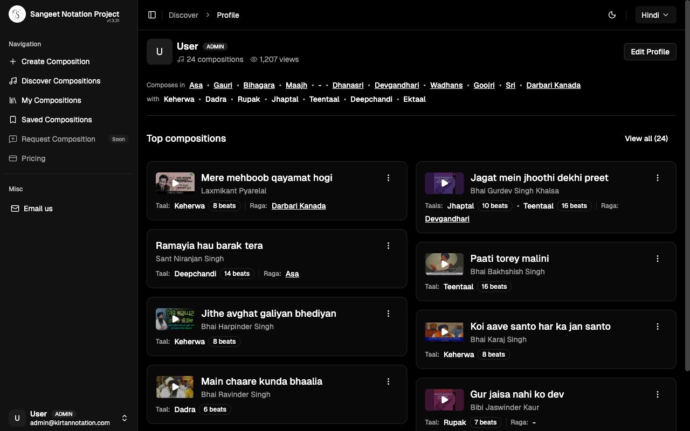Play the Paati torey malini video thumbnail
The height and width of the screenshot is (431, 690).
[x=444, y=264]
